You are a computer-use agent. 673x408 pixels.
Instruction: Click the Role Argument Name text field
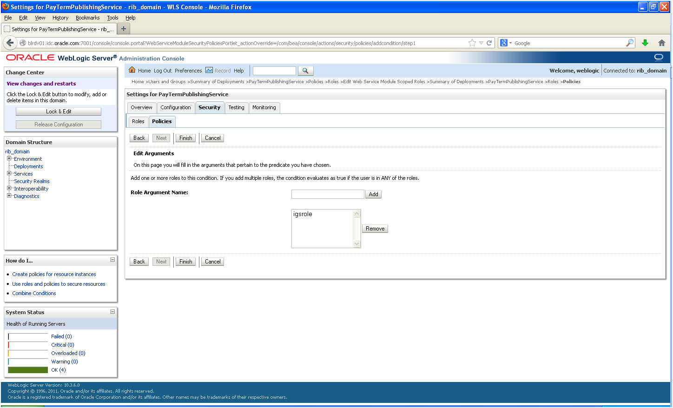pos(328,194)
